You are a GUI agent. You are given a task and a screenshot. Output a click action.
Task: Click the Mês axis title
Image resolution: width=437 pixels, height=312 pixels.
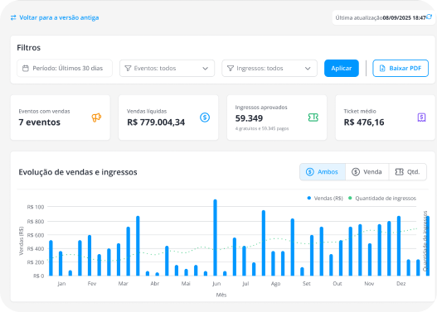(221, 295)
